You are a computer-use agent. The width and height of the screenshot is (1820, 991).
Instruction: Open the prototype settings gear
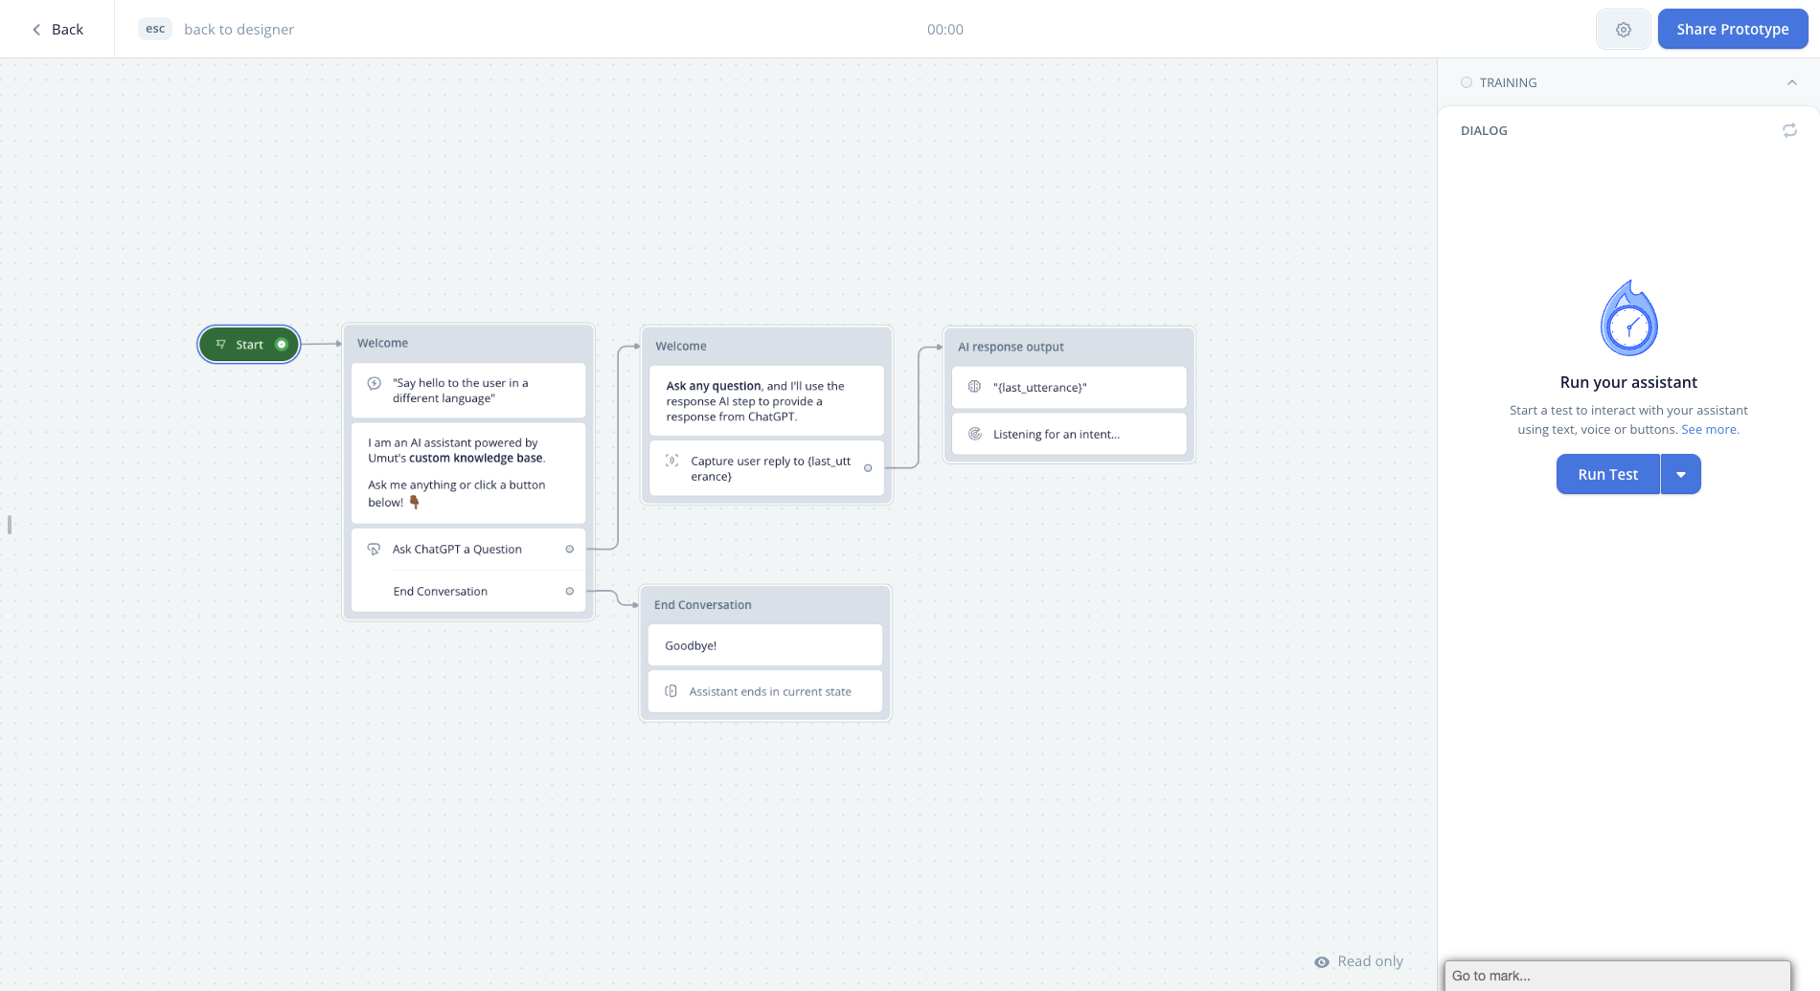1623,29
